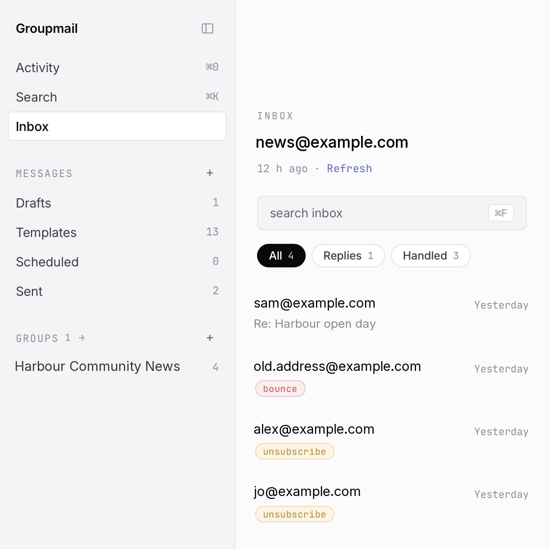Select the Handled filter tab
549x549 pixels.
(x=431, y=256)
